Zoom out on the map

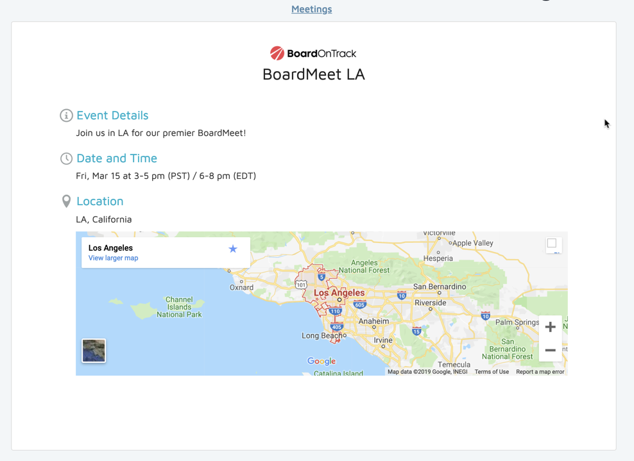coord(550,350)
